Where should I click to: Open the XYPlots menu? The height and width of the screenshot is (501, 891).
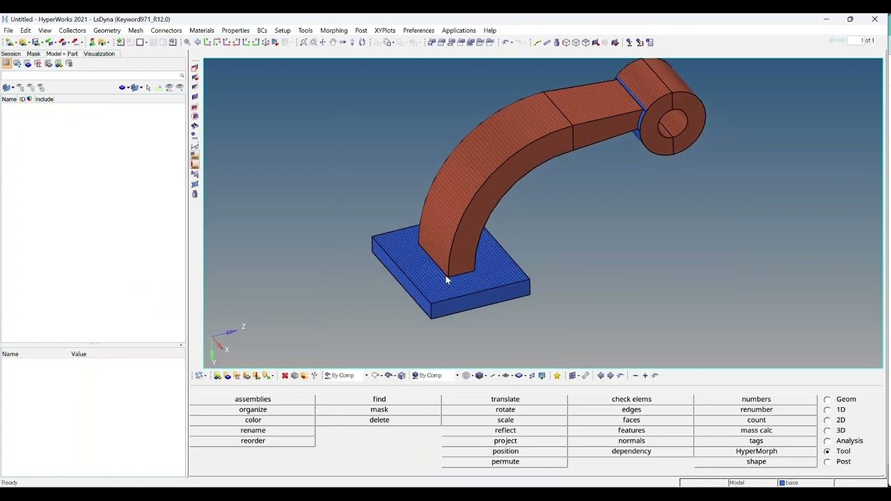(x=385, y=31)
